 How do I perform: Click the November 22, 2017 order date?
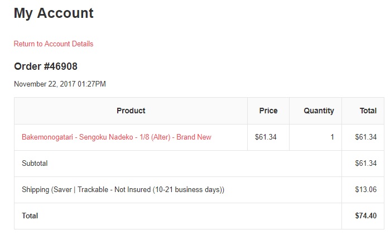[60, 84]
